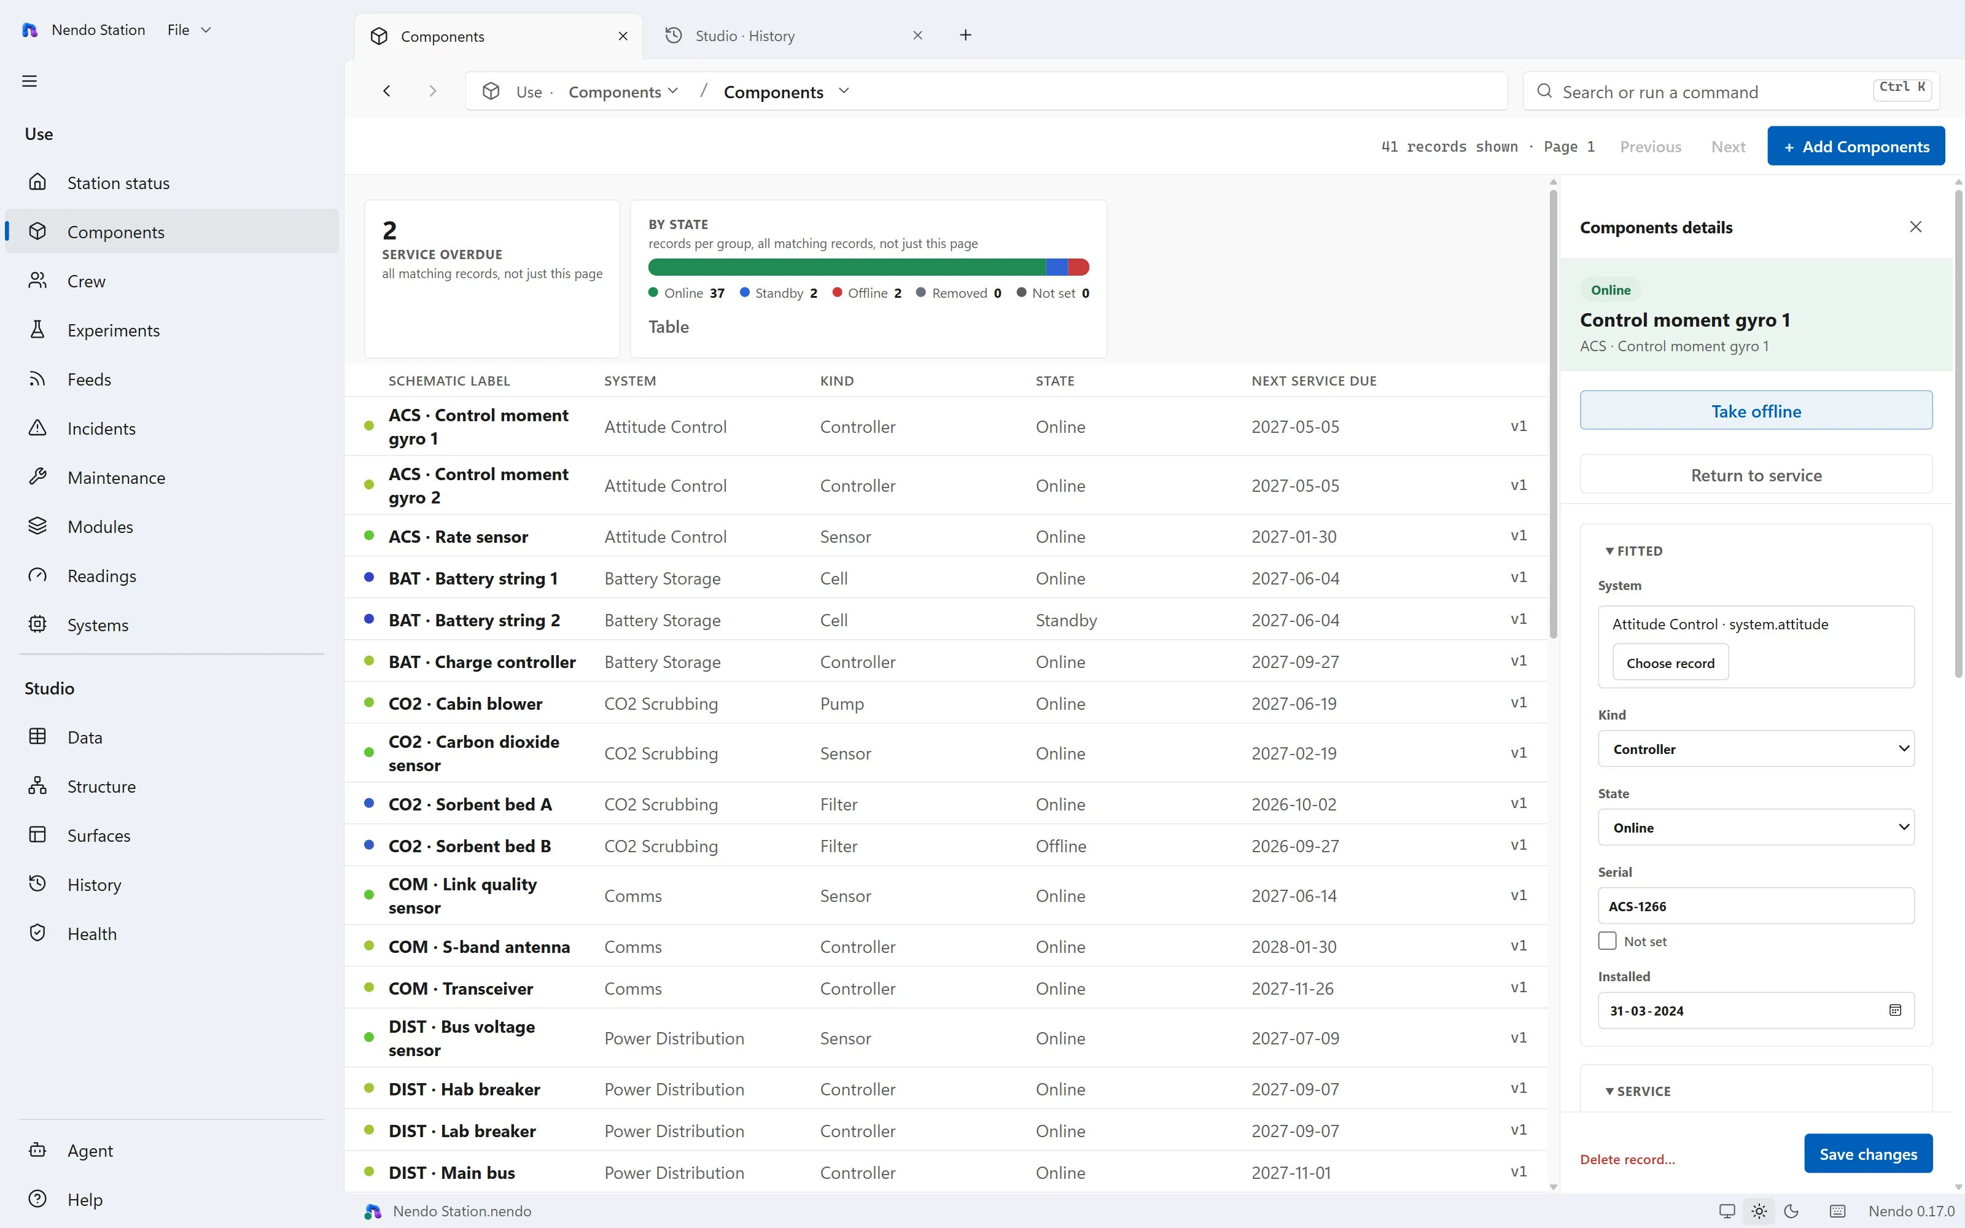Screen dimensions: 1965x1228
Task: Focus the Search or run a command field
Action: click(1731, 91)
